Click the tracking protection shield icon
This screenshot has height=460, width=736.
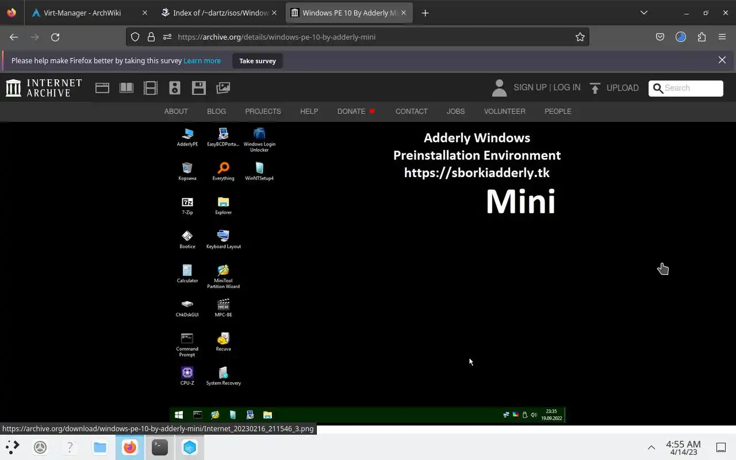click(135, 37)
